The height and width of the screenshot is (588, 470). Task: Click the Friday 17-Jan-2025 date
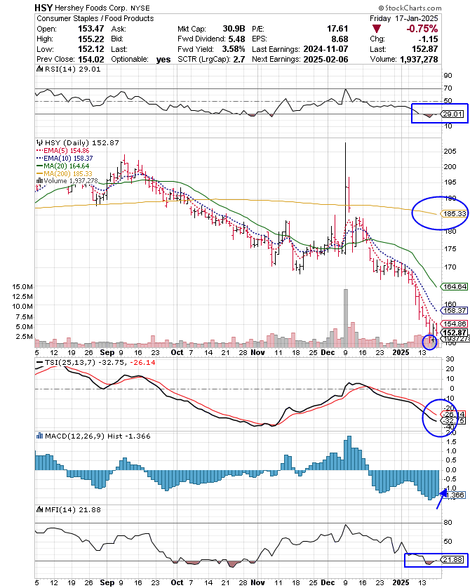coord(403,18)
